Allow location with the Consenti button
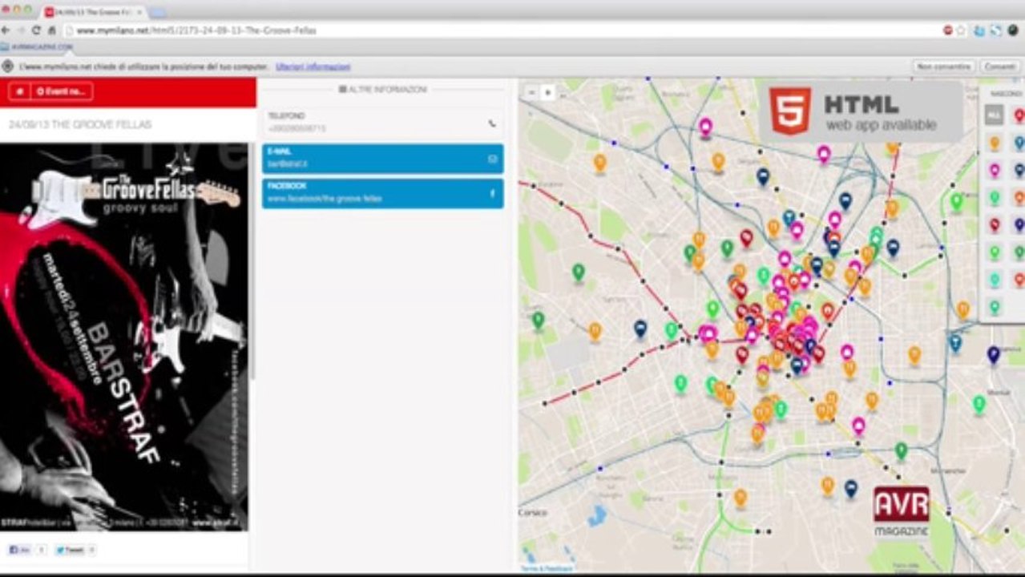 [x=999, y=67]
